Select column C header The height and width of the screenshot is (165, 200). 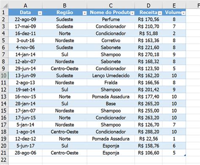(111, 5)
